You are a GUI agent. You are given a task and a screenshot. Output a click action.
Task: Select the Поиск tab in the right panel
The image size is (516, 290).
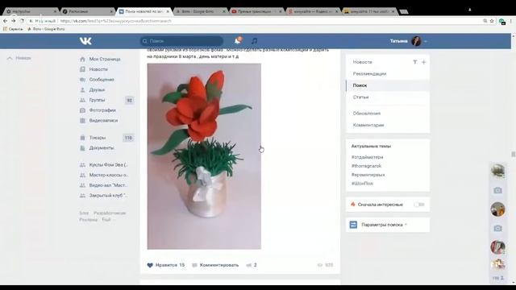click(360, 85)
